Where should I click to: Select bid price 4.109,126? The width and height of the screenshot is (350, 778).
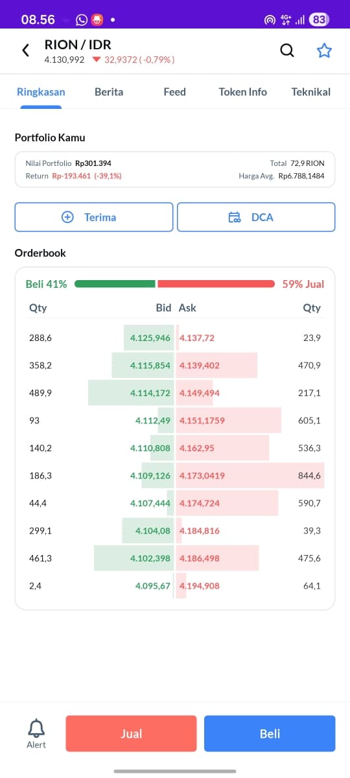click(x=150, y=475)
